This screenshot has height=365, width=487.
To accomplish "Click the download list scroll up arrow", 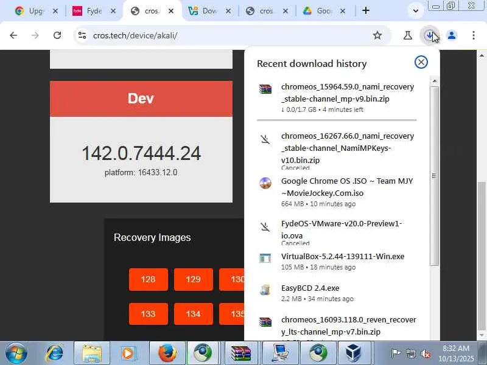I will pos(435,81).
